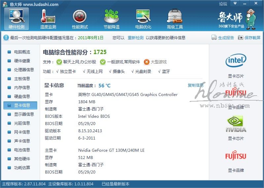Click 生成报告 link text
Viewport: 264px width, 188px height.
pyautogui.click(x=226, y=38)
